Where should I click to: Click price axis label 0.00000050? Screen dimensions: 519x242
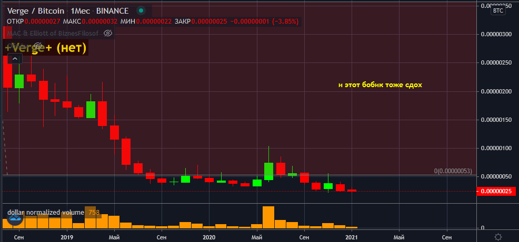pyautogui.click(x=496, y=176)
